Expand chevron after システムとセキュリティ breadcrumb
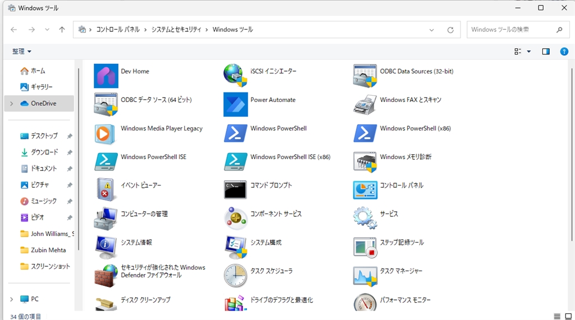 (x=207, y=30)
